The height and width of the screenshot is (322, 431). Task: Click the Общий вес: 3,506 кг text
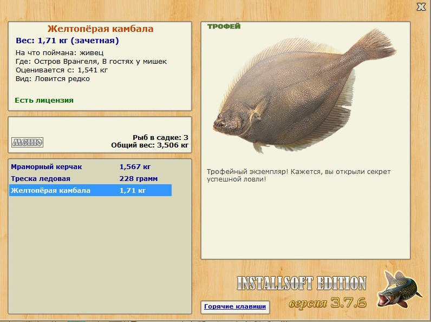click(x=150, y=145)
